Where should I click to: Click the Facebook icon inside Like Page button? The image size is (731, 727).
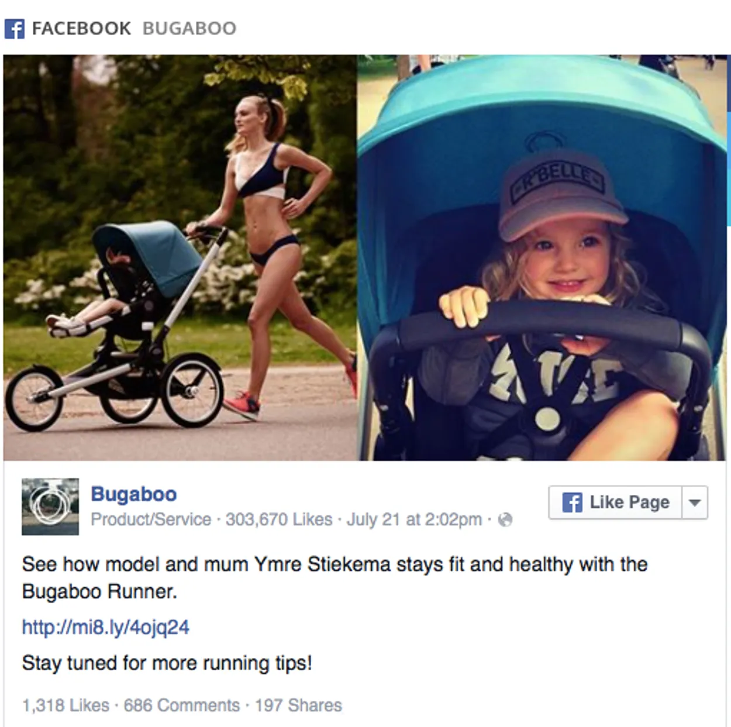[572, 502]
